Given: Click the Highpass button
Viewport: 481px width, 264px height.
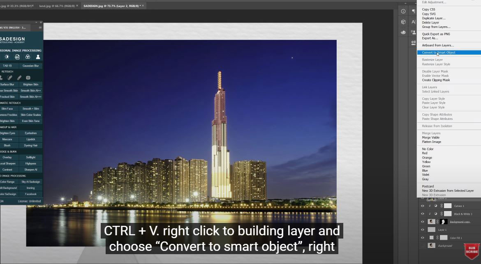Looking at the screenshot, I should [31, 163].
